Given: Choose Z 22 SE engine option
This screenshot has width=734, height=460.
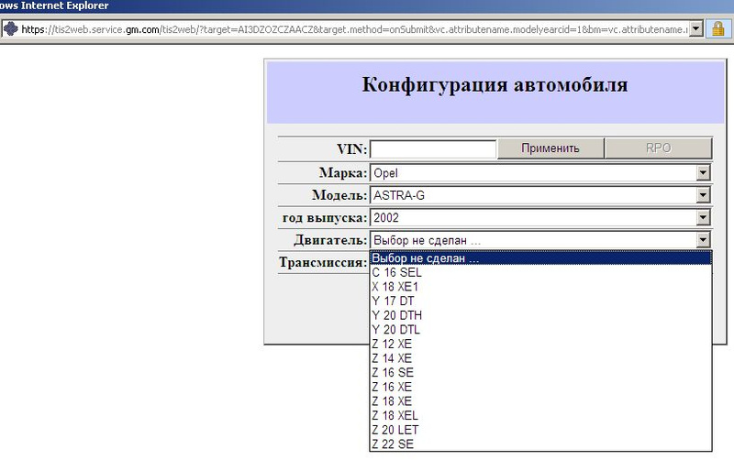Looking at the screenshot, I should point(540,444).
